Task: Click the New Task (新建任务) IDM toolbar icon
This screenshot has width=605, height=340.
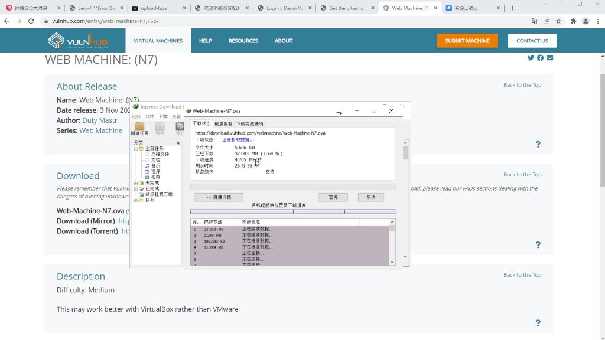Action: click(x=139, y=128)
